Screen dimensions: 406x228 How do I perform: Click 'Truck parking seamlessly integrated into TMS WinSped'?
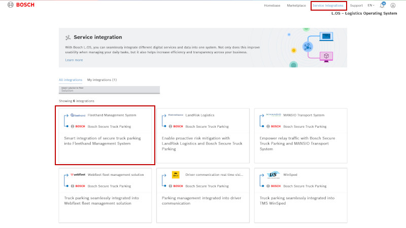click(297, 201)
